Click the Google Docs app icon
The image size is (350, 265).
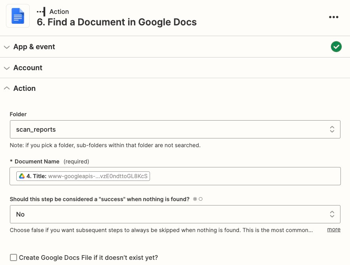click(x=18, y=16)
